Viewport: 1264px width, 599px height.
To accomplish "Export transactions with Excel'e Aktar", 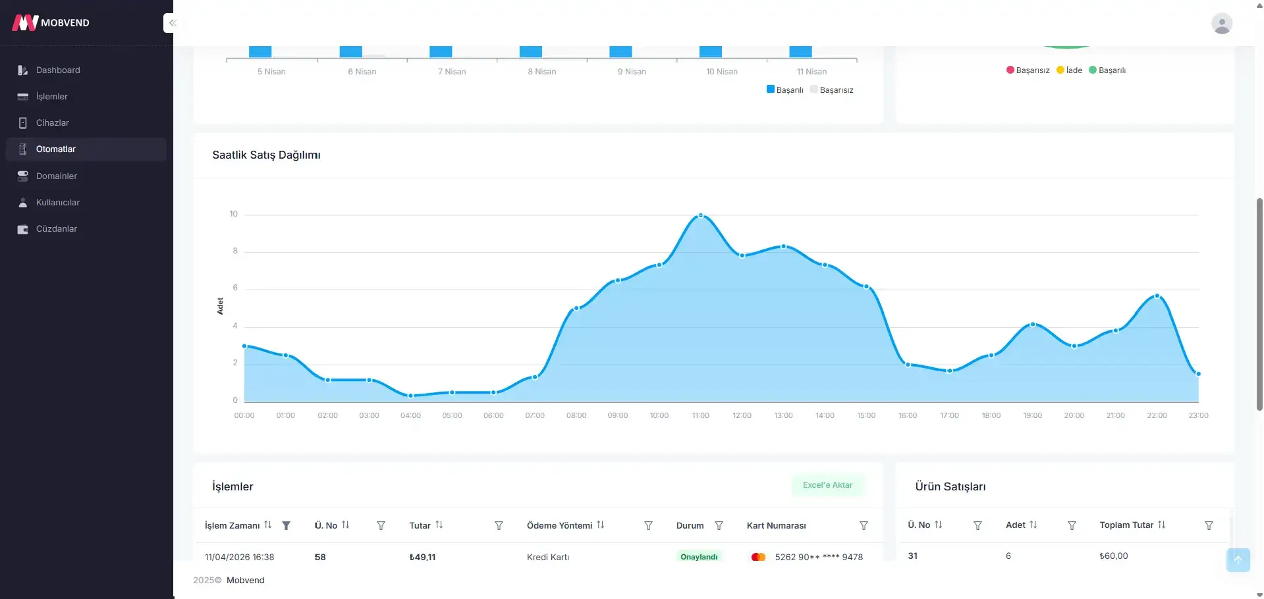I will point(827,485).
